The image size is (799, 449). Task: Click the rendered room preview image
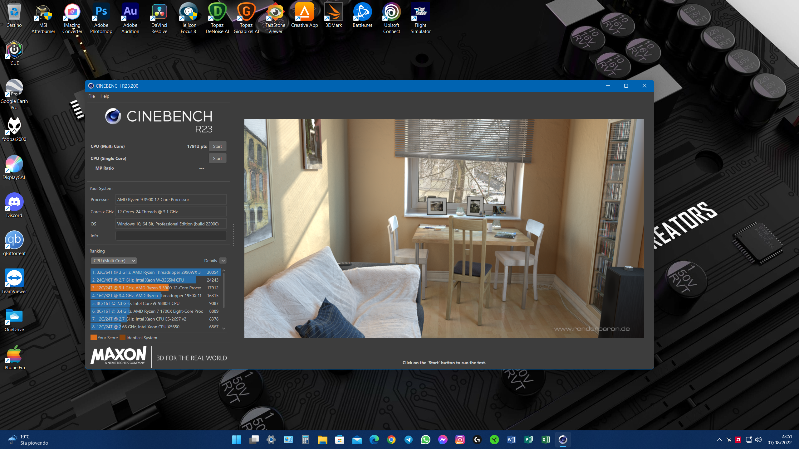pos(444,228)
